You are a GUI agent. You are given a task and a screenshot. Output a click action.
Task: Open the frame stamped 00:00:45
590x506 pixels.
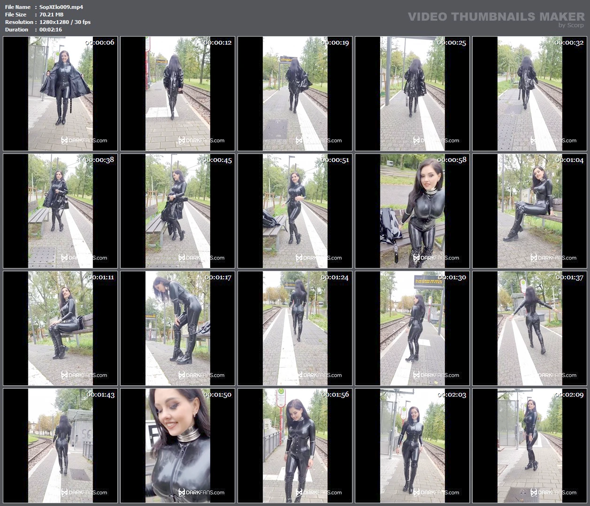pyautogui.click(x=177, y=211)
